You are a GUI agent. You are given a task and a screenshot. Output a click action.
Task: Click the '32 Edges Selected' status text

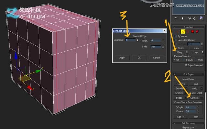pos(193,65)
